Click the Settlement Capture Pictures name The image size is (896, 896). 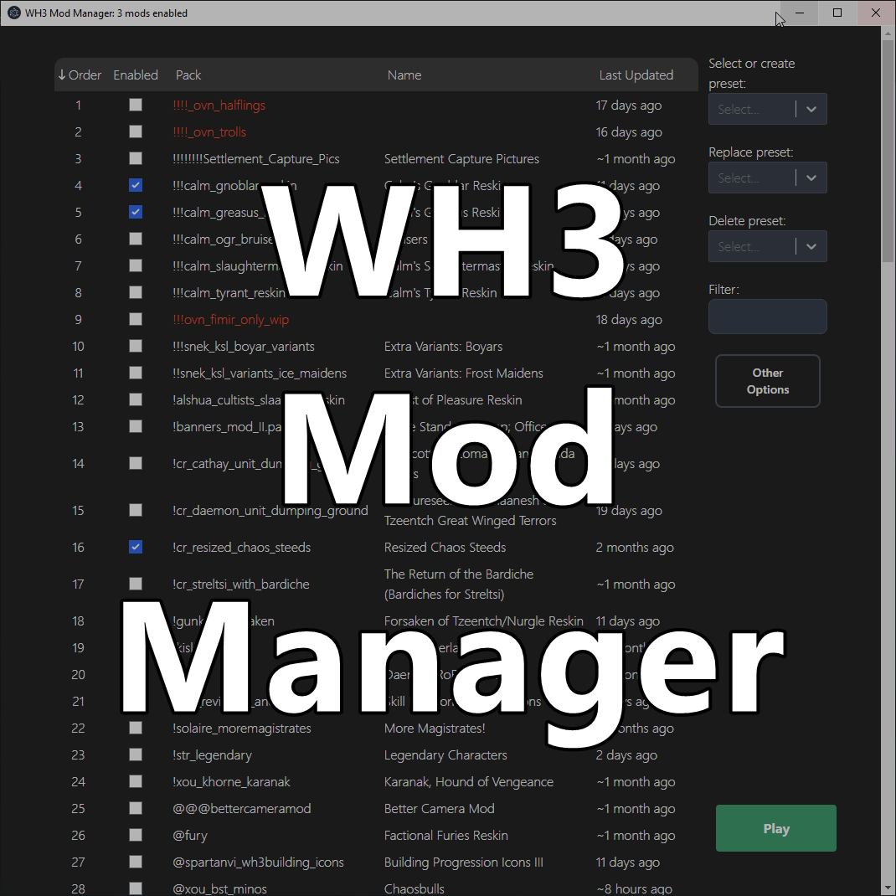point(461,159)
